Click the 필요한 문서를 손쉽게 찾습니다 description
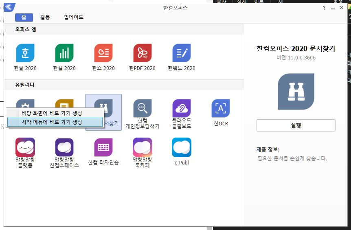 [x=292, y=159]
